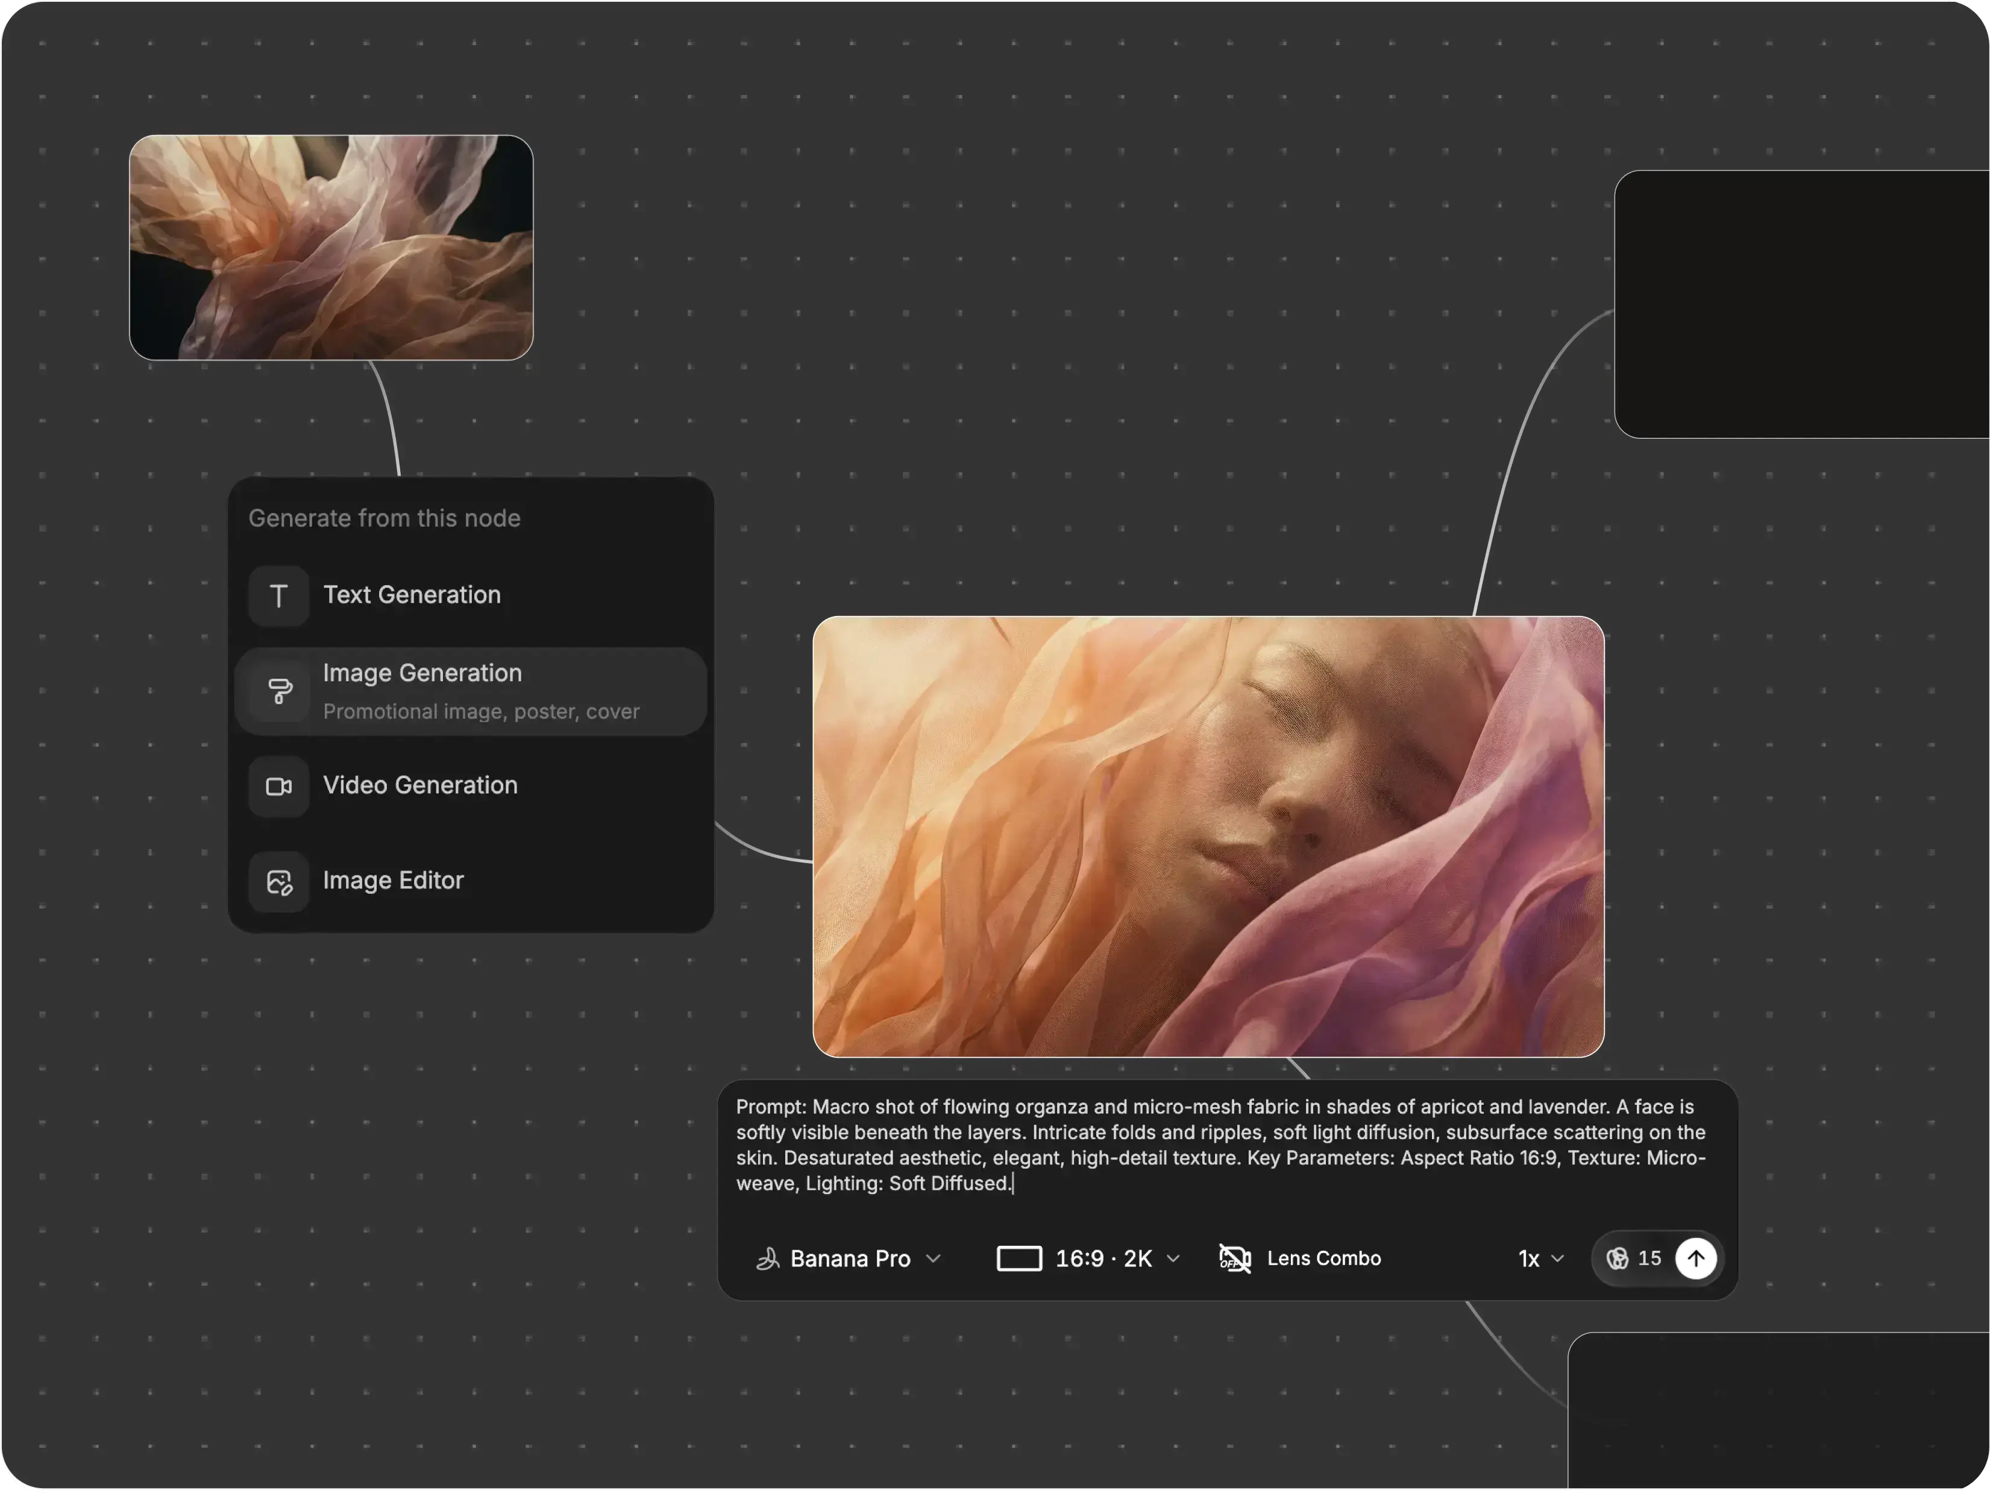Image resolution: width=1990 pixels, height=1493 pixels.
Task: Select the fabric image thumbnail node
Action: [331, 248]
